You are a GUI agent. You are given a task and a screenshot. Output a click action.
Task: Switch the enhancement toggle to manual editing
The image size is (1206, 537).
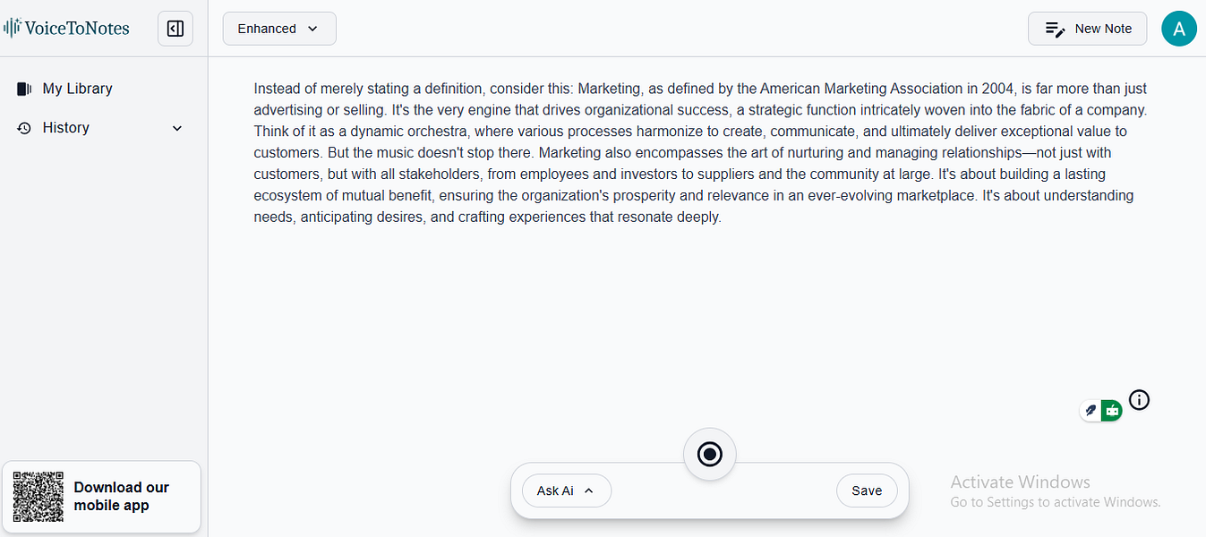(1091, 410)
